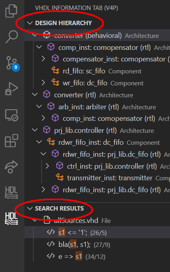
Task: Select the dimmed HDL activity bar icon
Action: pos(12,193)
